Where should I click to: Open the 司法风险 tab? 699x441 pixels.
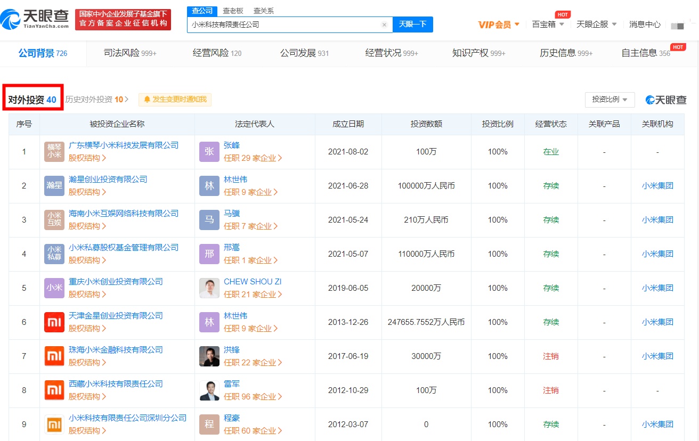[130, 53]
